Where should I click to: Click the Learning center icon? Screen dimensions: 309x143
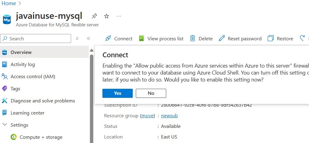click(4, 113)
